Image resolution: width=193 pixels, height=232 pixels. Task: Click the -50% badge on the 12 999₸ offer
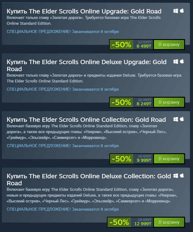tap(119, 222)
